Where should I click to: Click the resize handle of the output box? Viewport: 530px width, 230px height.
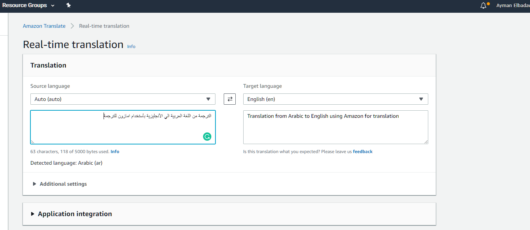pos(426,141)
